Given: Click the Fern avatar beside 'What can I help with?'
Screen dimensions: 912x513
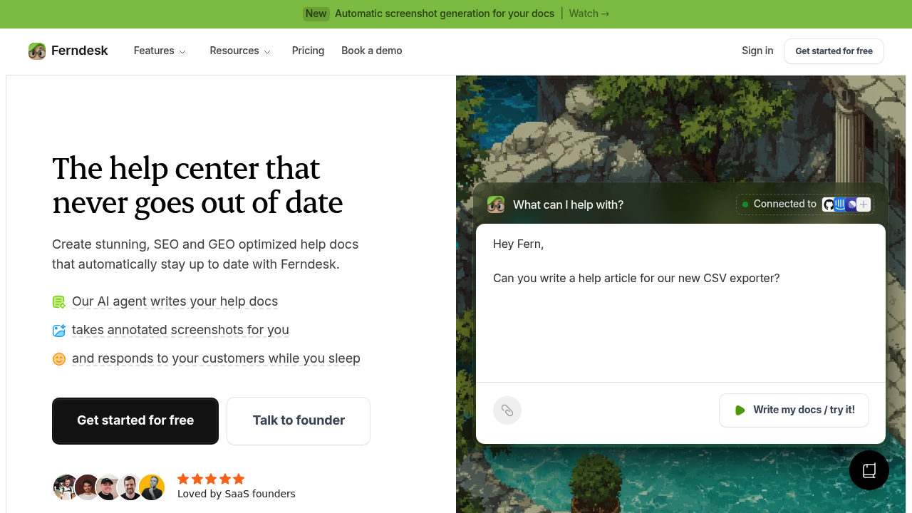Looking at the screenshot, I should point(496,204).
